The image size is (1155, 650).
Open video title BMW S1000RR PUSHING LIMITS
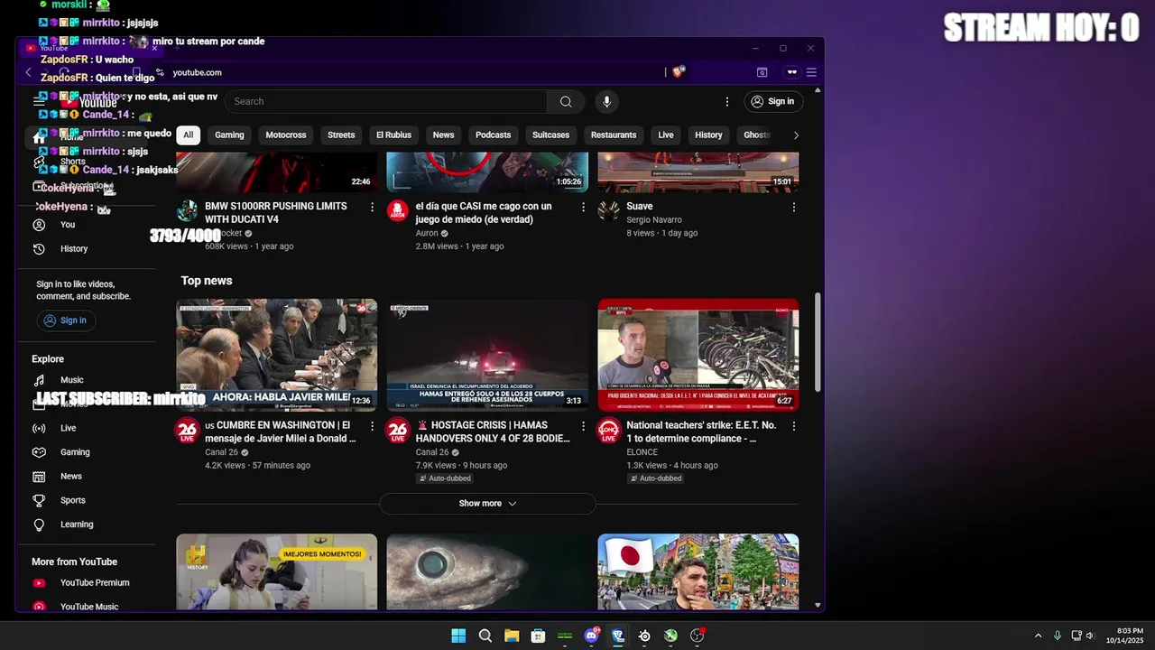click(x=276, y=213)
